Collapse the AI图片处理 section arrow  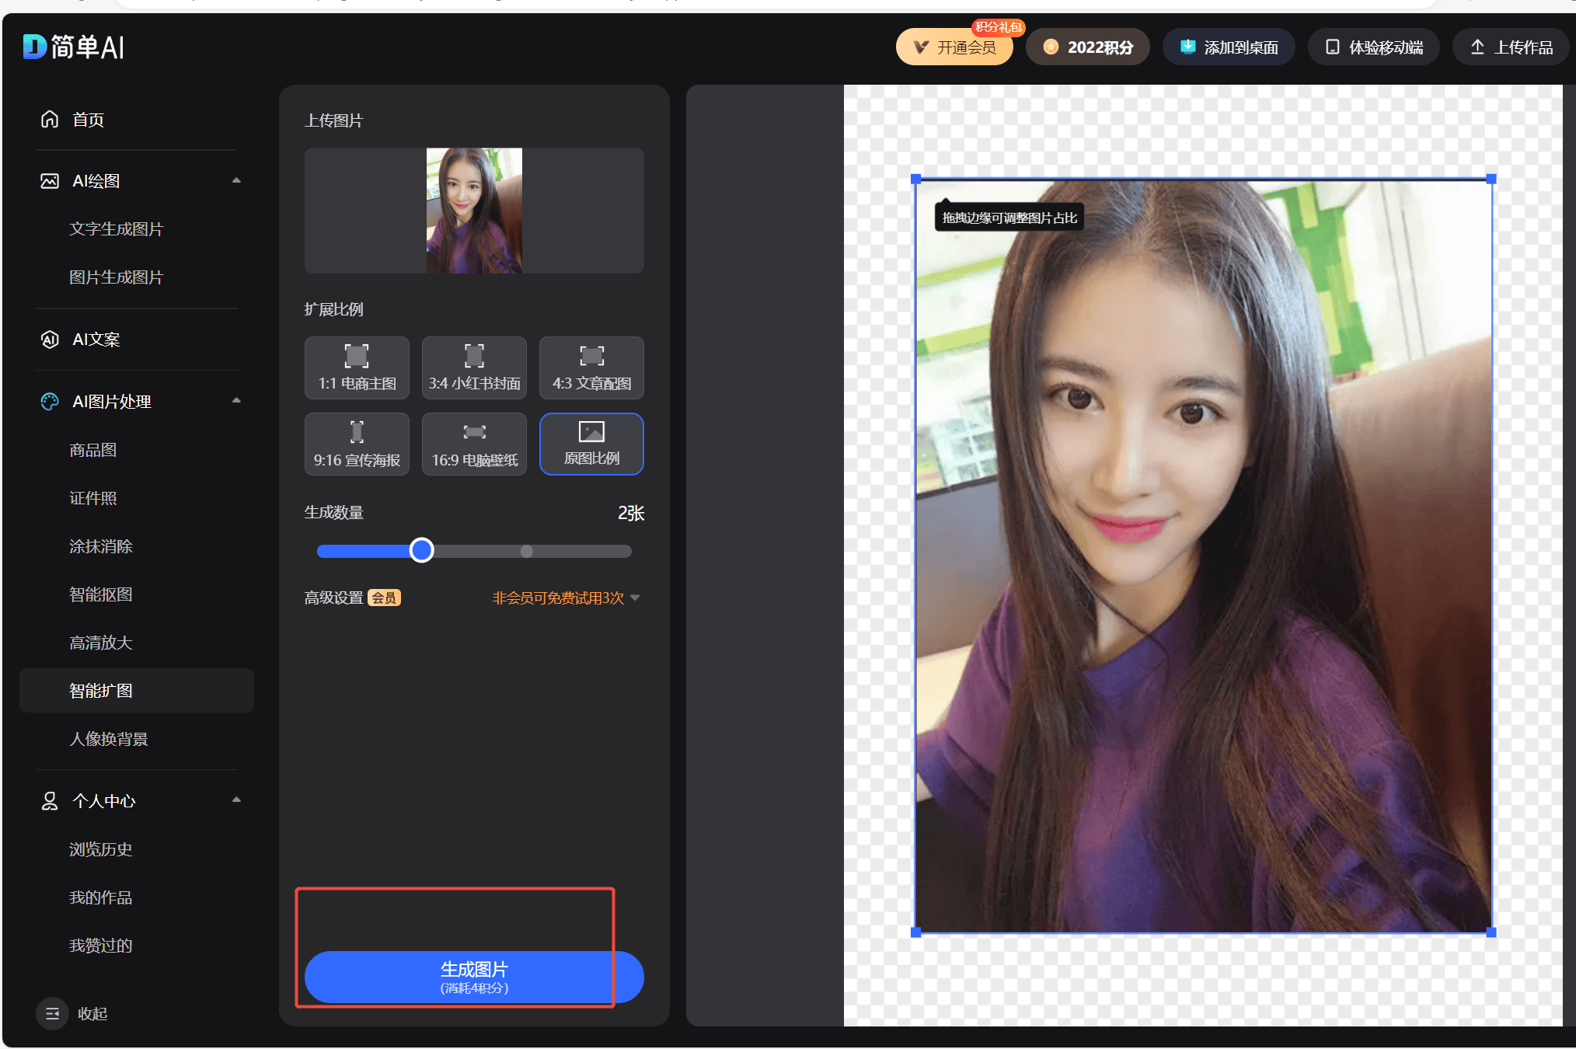[x=236, y=401]
